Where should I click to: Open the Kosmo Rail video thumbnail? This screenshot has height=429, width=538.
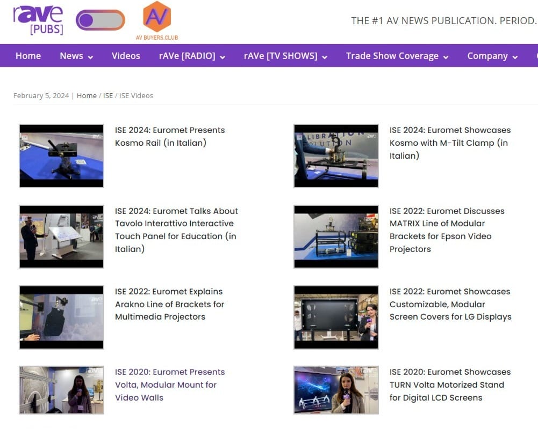tap(61, 156)
